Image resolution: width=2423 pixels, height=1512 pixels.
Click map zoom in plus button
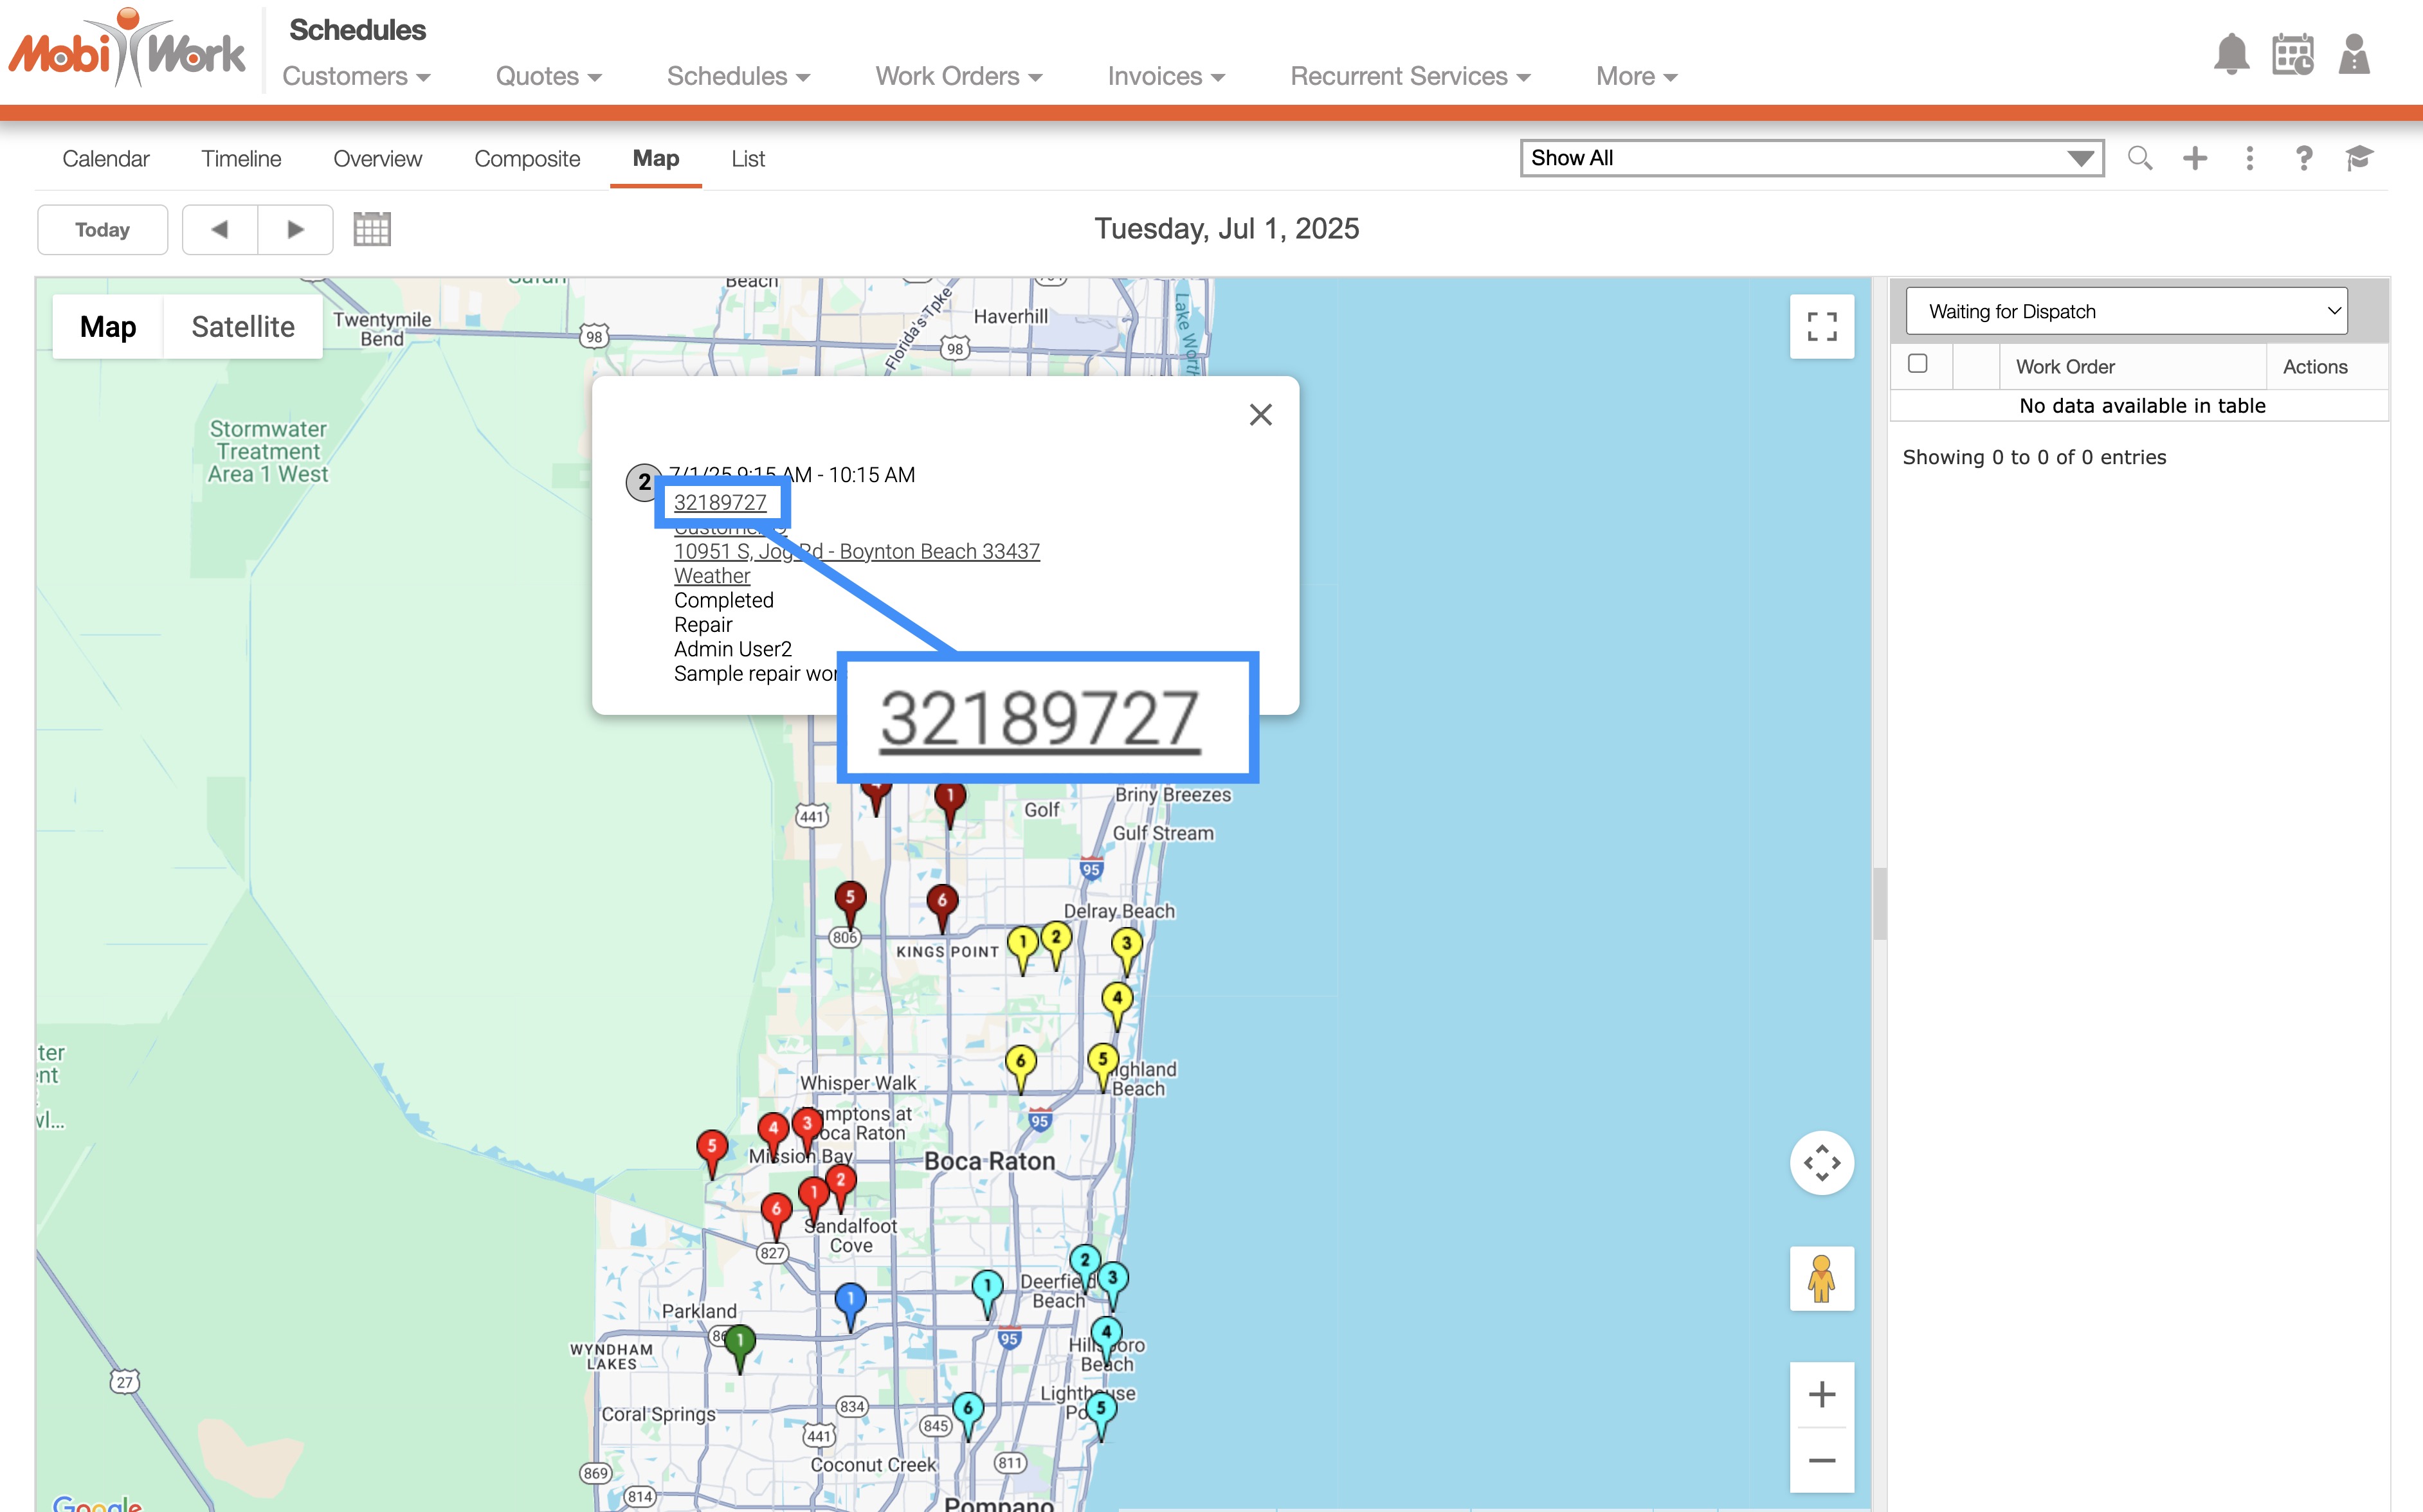pyautogui.click(x=1821, y=1394)
